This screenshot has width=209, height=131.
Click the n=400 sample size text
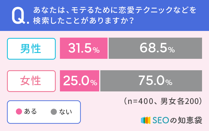click(140, 100)
